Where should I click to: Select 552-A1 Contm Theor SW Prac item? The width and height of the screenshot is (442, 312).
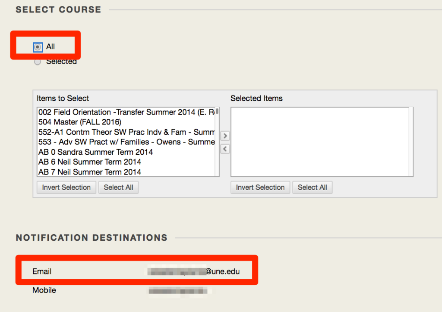point(126,132)
